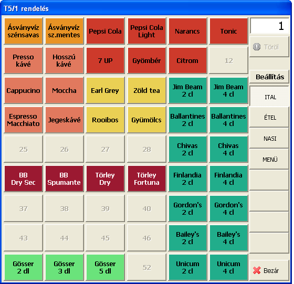Image resolution: width=294 pixels, height=284 pixels.
Task: Click the empty slot numbered 12
Action: [x=228, y=60]
